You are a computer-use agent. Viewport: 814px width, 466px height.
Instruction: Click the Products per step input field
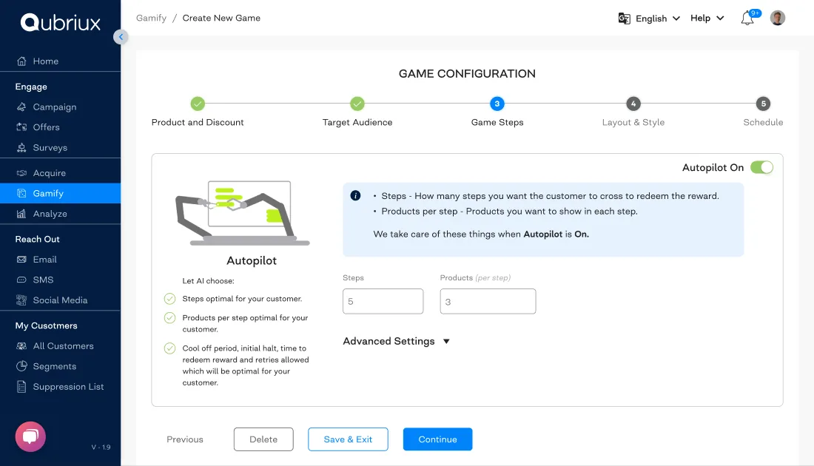click(488, 301)
